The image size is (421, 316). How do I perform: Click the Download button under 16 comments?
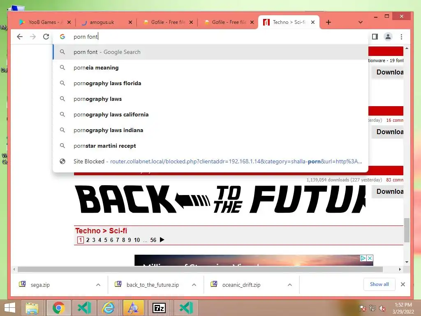point(388,132)
